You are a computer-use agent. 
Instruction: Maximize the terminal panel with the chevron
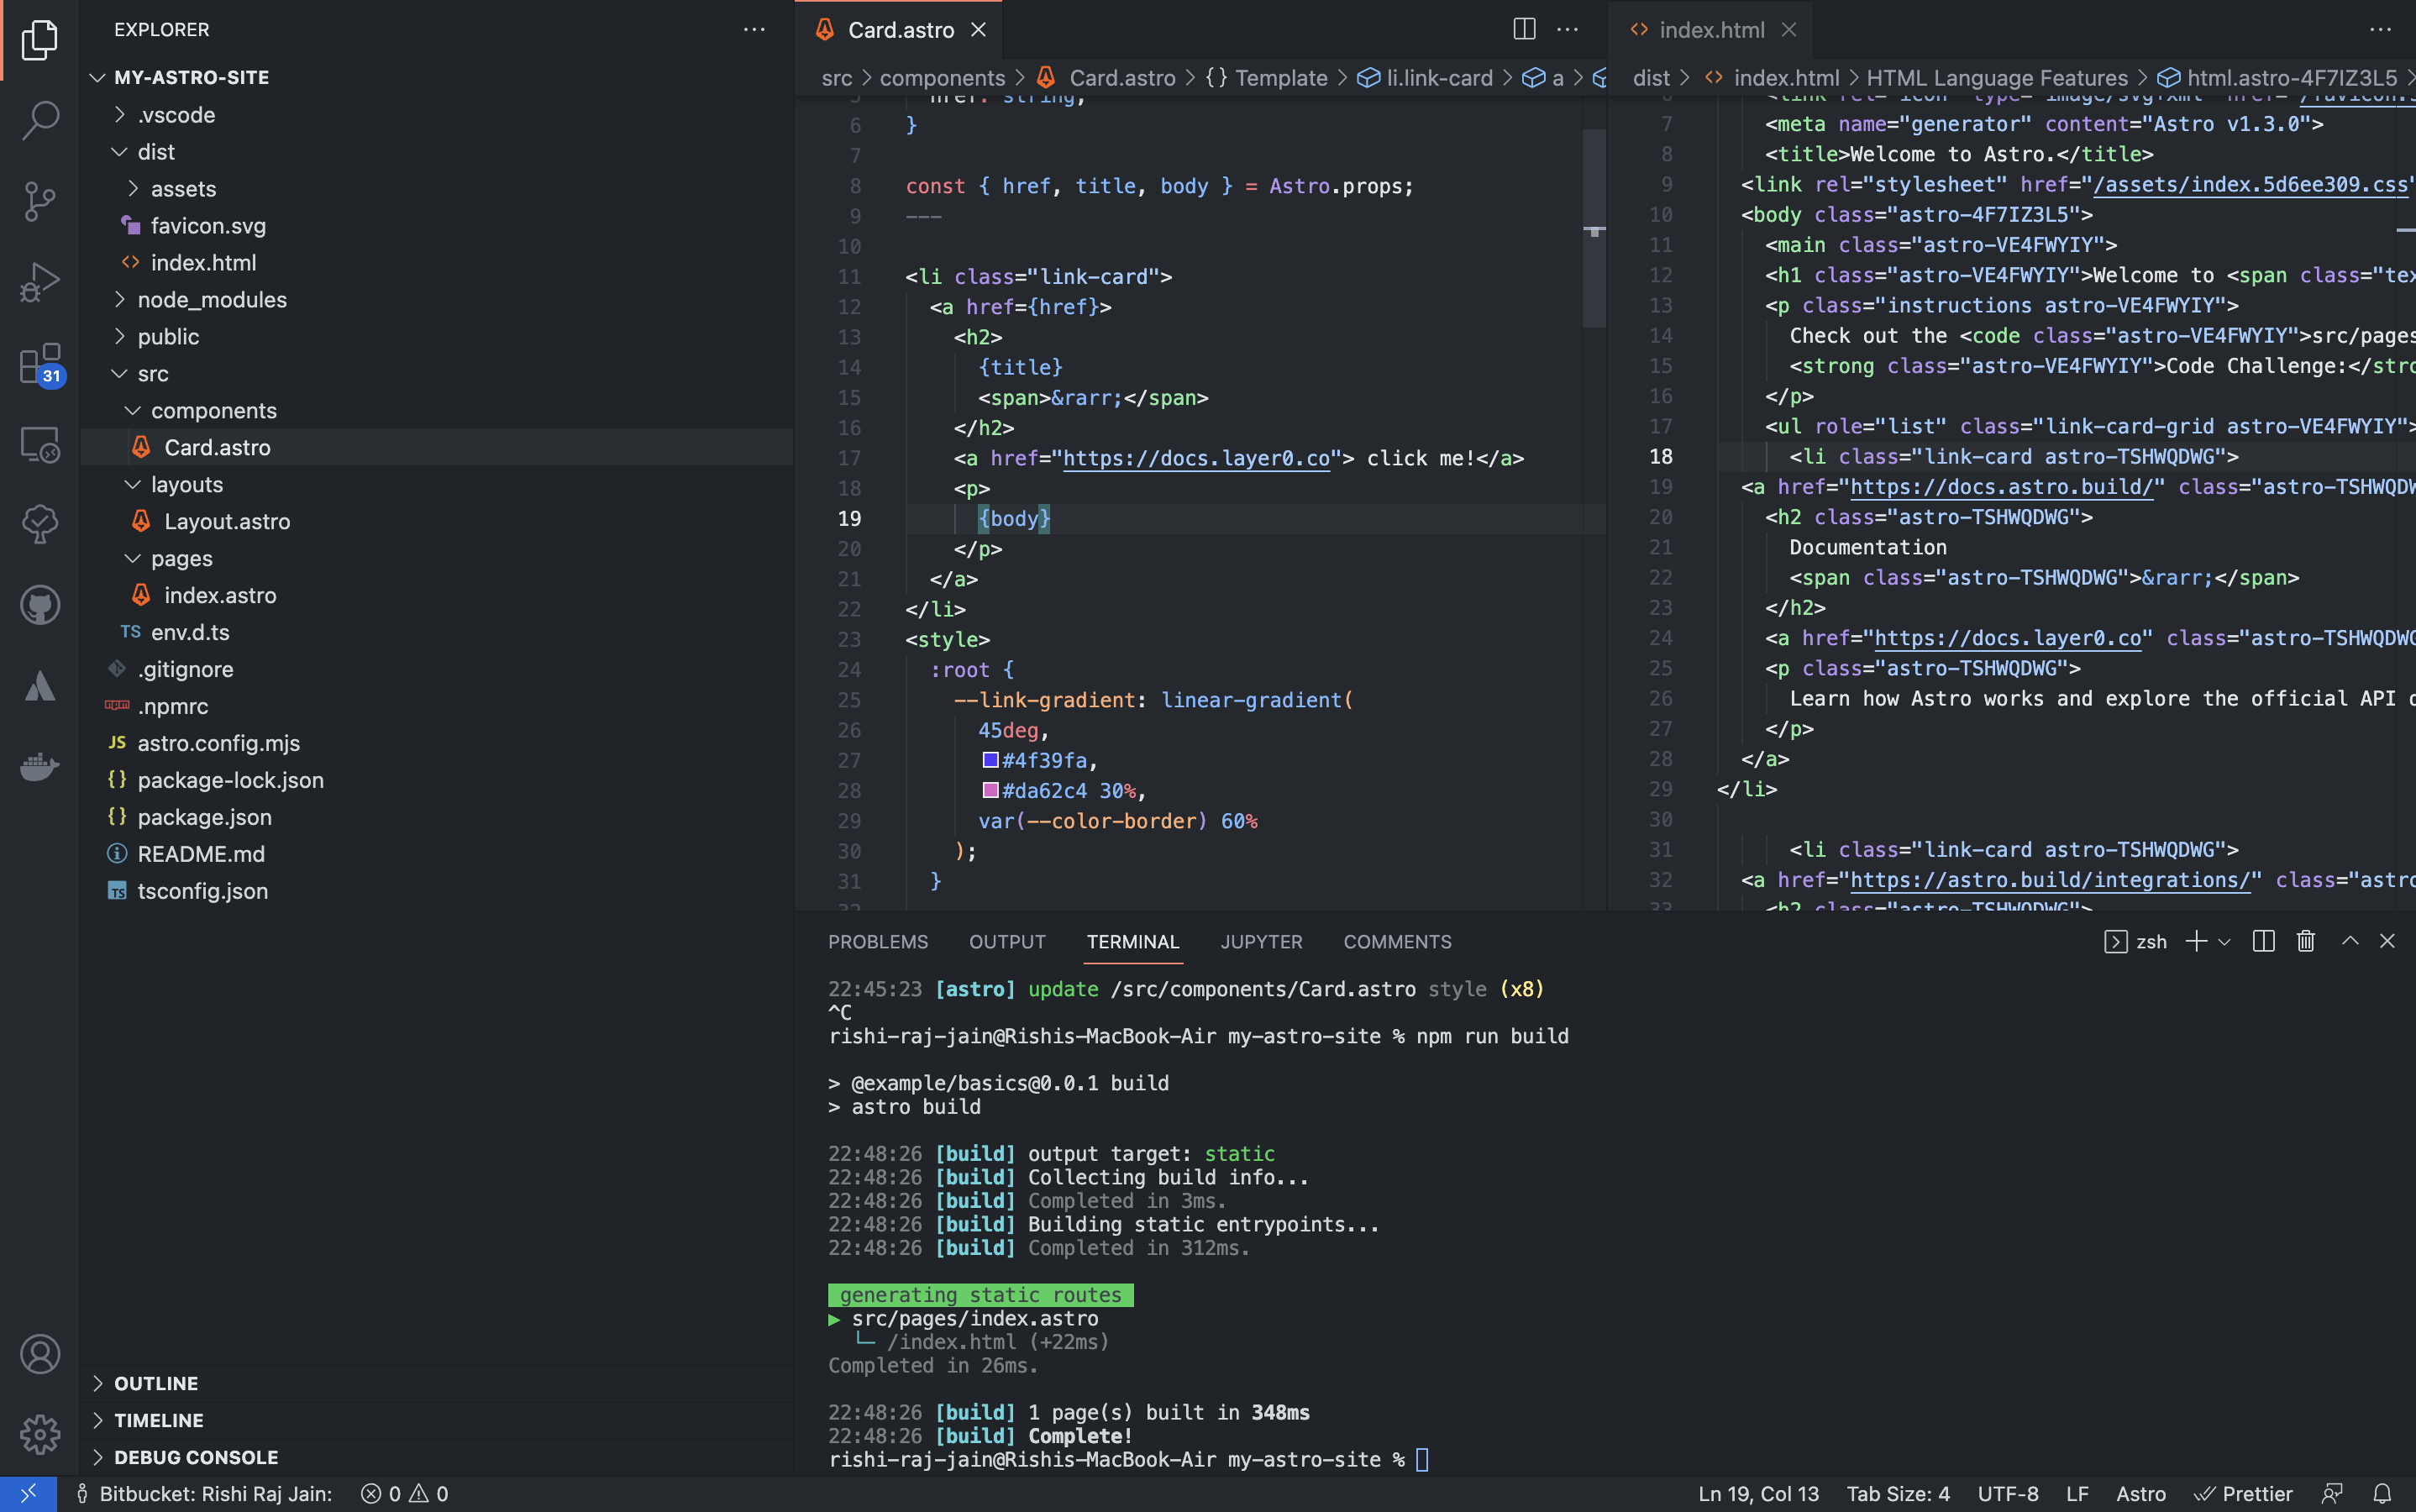coord(2349,940)
